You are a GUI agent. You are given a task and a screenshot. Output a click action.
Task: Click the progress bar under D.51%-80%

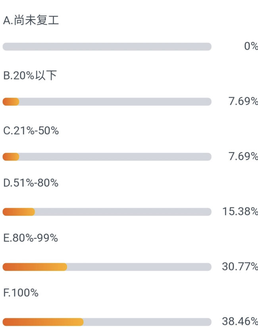pyautogui.click(x=107, y=212)
